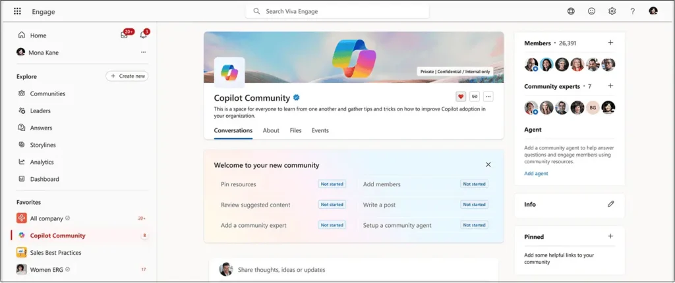Image resolution: width=675 pixels, height=283 pixels.
Task: Open Analytics in Explore
Action: point(42,162)
